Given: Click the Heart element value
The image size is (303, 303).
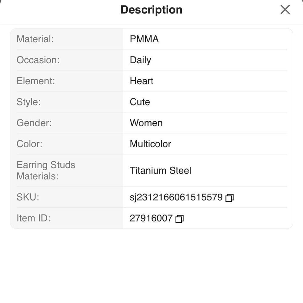Looking at the screenshot, I should tap(142, 81).
